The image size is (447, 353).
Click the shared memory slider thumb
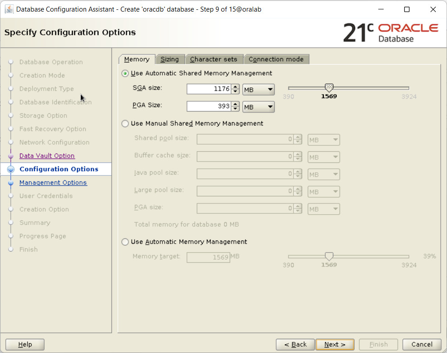tap(329, 88)
